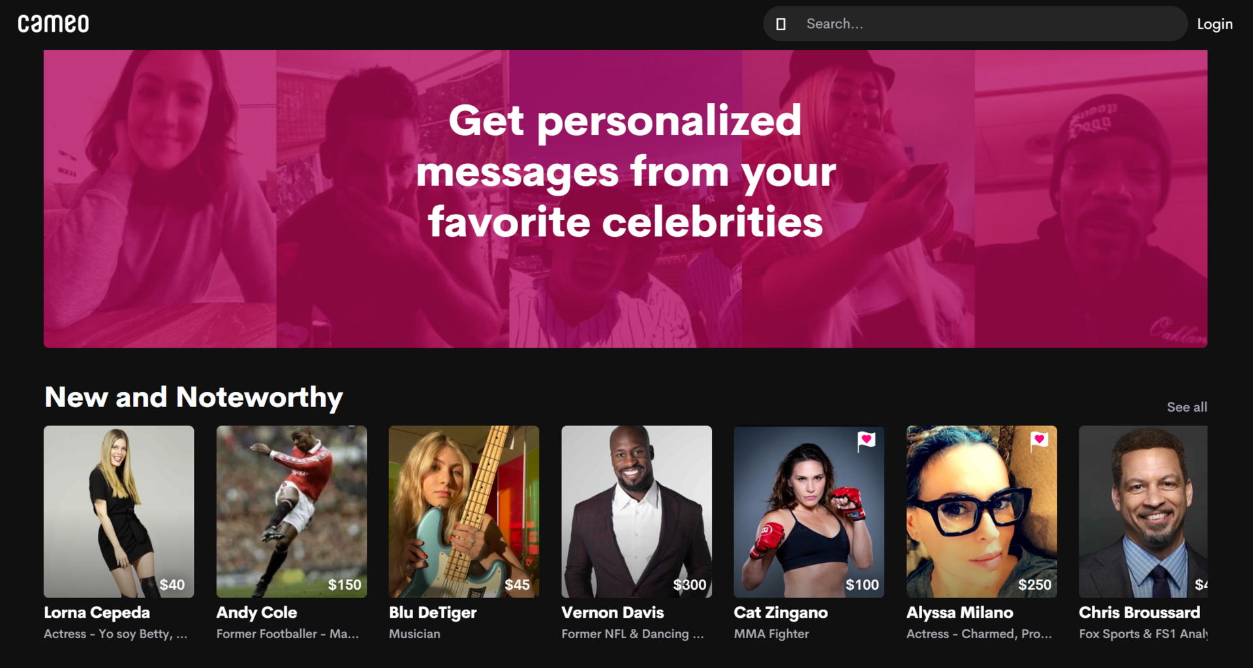Open the Login page

(x=1214, y=24)
